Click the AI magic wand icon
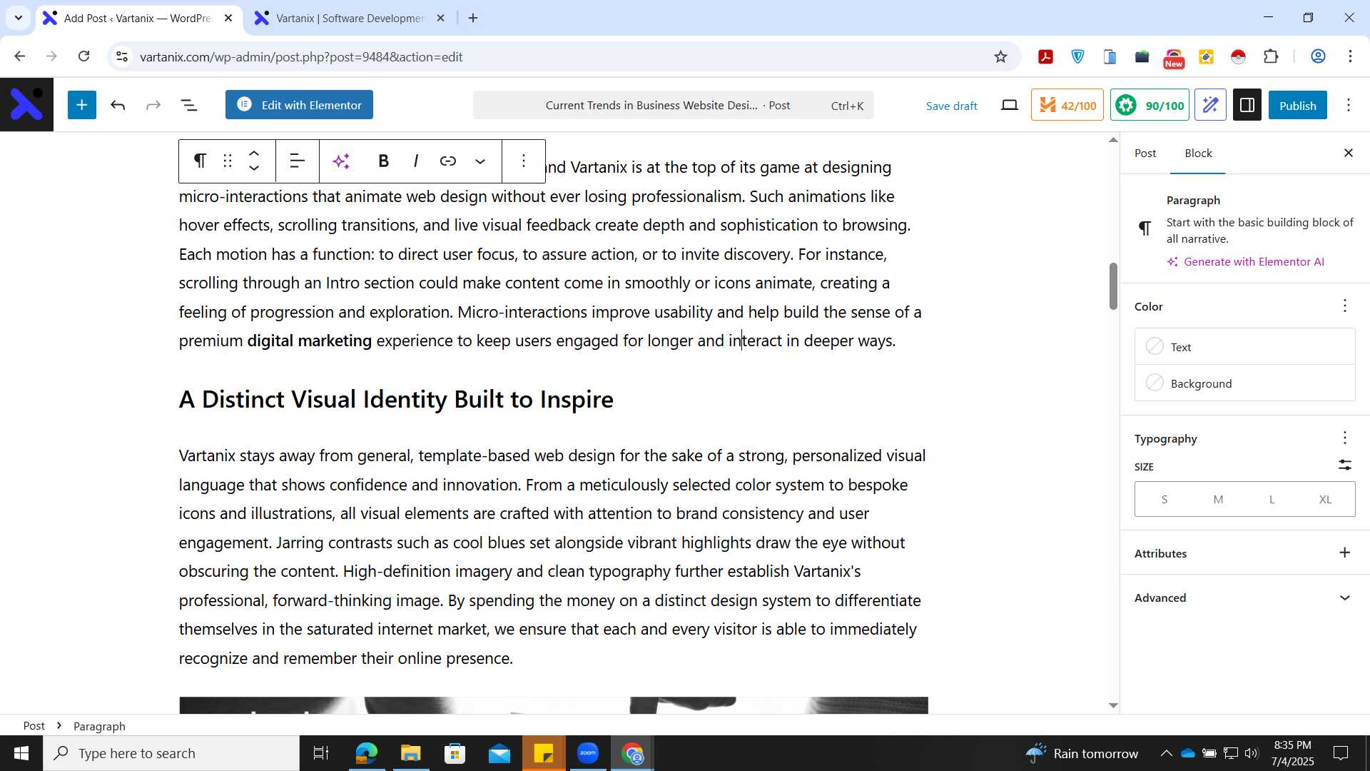1370x771 pixels. pyautogui.click(x=1210, y=106)
